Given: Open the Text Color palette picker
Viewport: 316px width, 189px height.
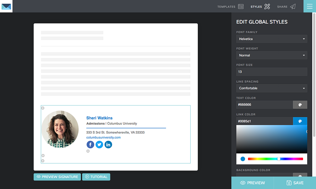Looking at the screenshot, I should tap(300, 105).
